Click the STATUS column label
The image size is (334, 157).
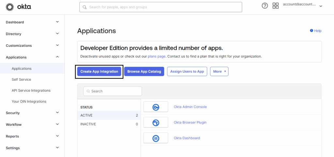(86, 107)
